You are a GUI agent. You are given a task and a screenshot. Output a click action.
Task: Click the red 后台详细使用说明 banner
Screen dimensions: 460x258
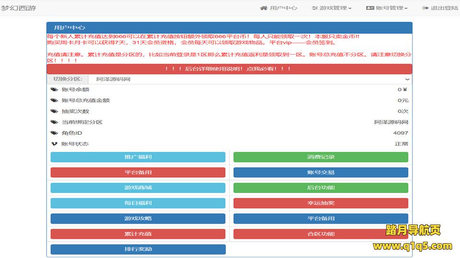229,69
